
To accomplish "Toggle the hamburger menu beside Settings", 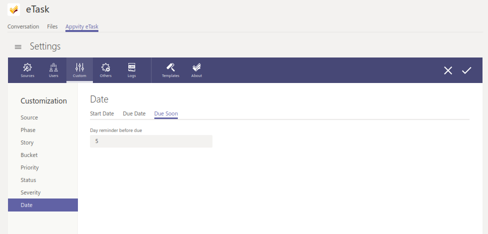I will point(18,47).
